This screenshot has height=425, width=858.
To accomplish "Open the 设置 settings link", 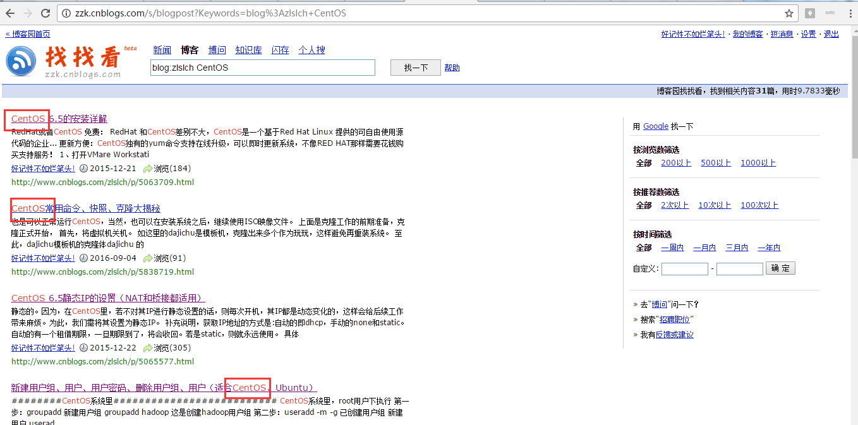I will [x=809, y=34].
